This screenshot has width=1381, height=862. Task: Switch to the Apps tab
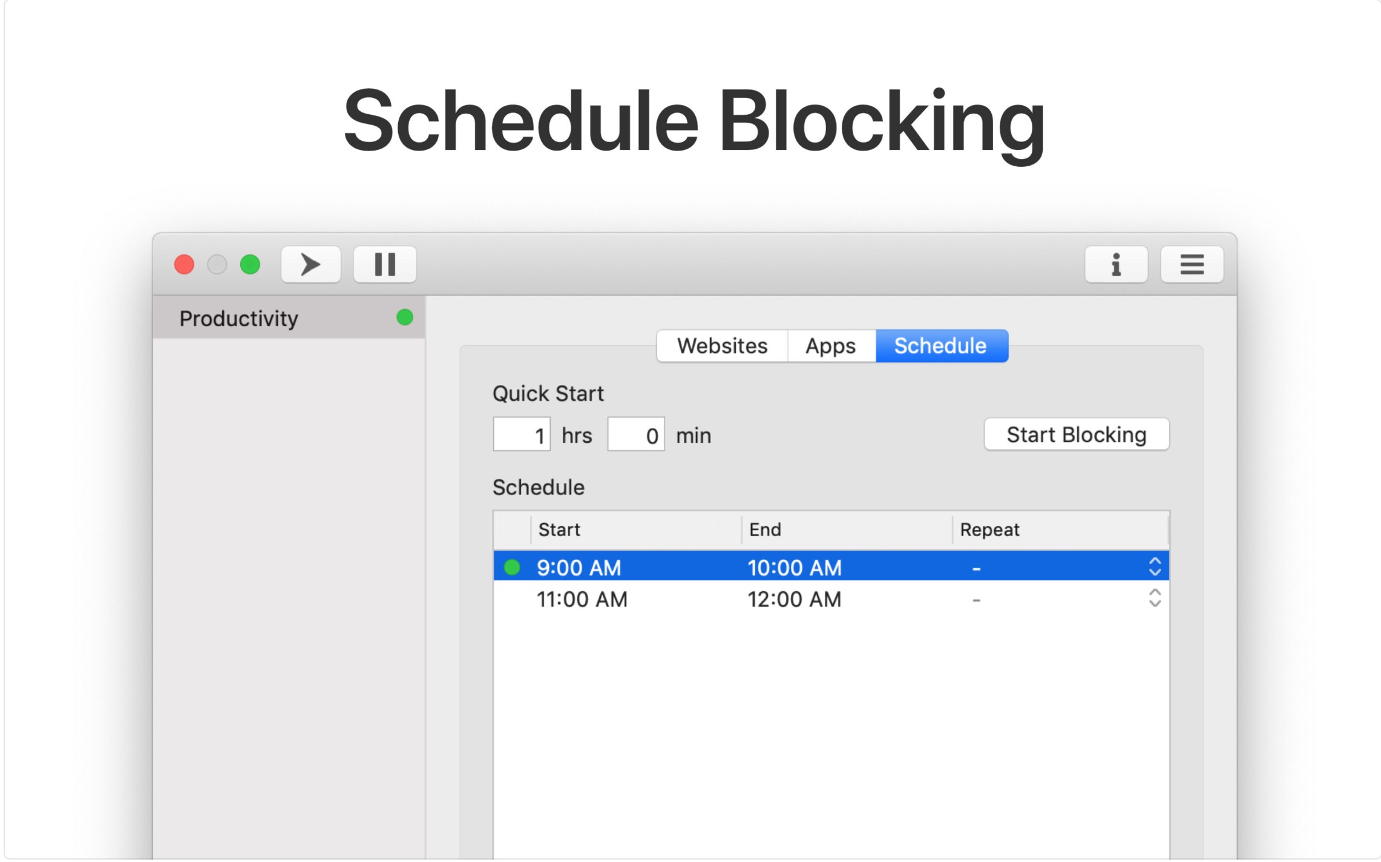pyautogui.click(x=830, y=346)
